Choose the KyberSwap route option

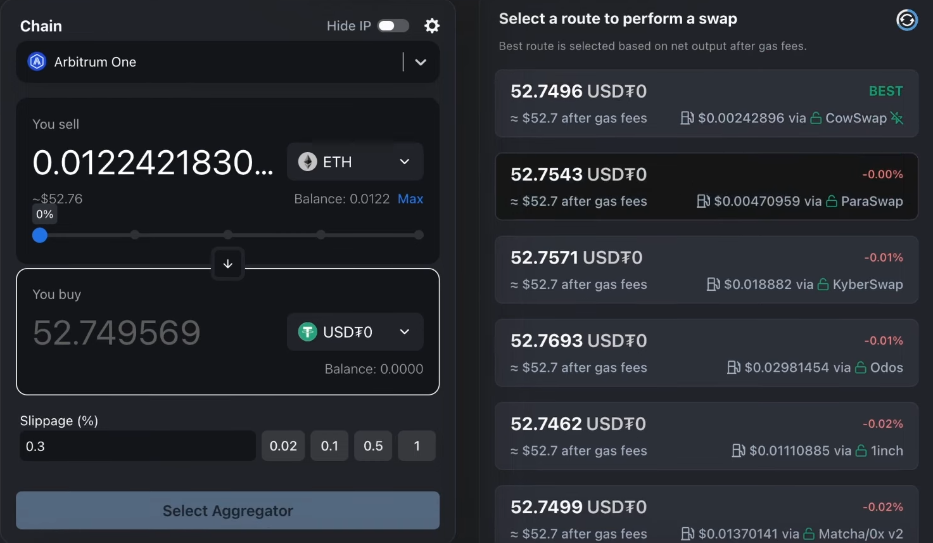tap(706, 270)
